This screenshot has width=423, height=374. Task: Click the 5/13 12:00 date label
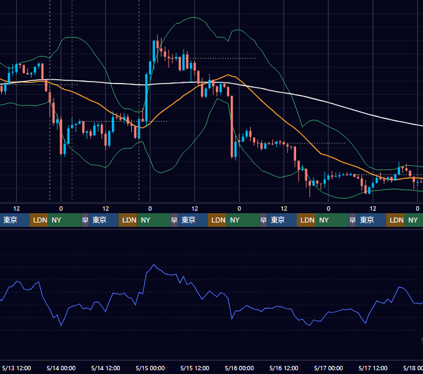point(16,368)
